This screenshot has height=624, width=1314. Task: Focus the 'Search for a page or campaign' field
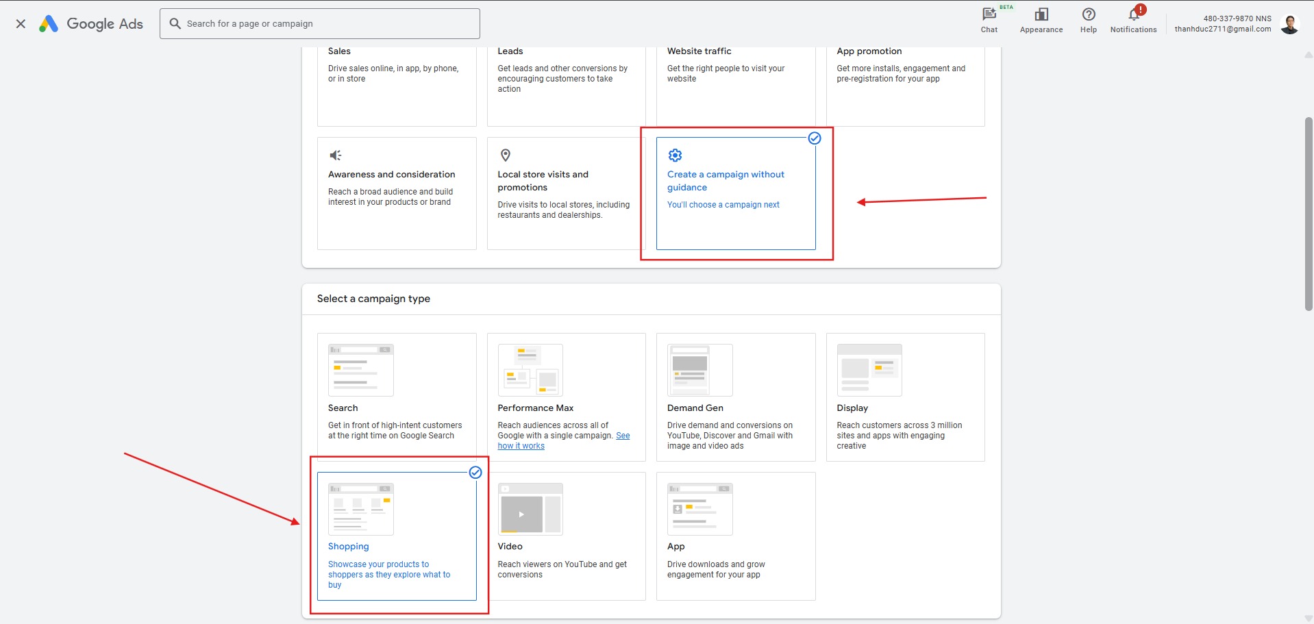coord(320,23)
